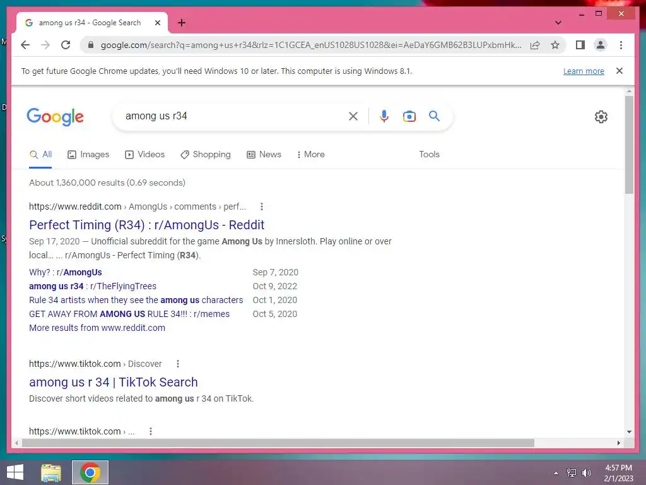This screenshot has width=646, height=485.
Task: Open options for the reddit.com result
Action: [x=262, y=207]
